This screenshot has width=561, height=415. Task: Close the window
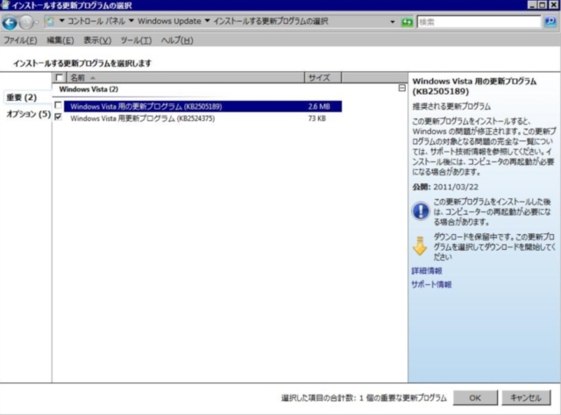[x=553, y=4]
